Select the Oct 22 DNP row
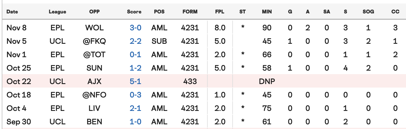This screenshot has height=129, width=406. (203, 81)
